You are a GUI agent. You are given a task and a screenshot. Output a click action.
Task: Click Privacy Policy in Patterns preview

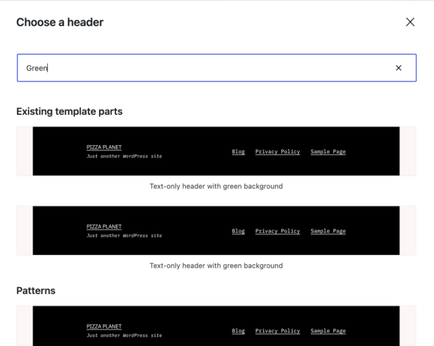pyautogui.click(x=278, y=331)
